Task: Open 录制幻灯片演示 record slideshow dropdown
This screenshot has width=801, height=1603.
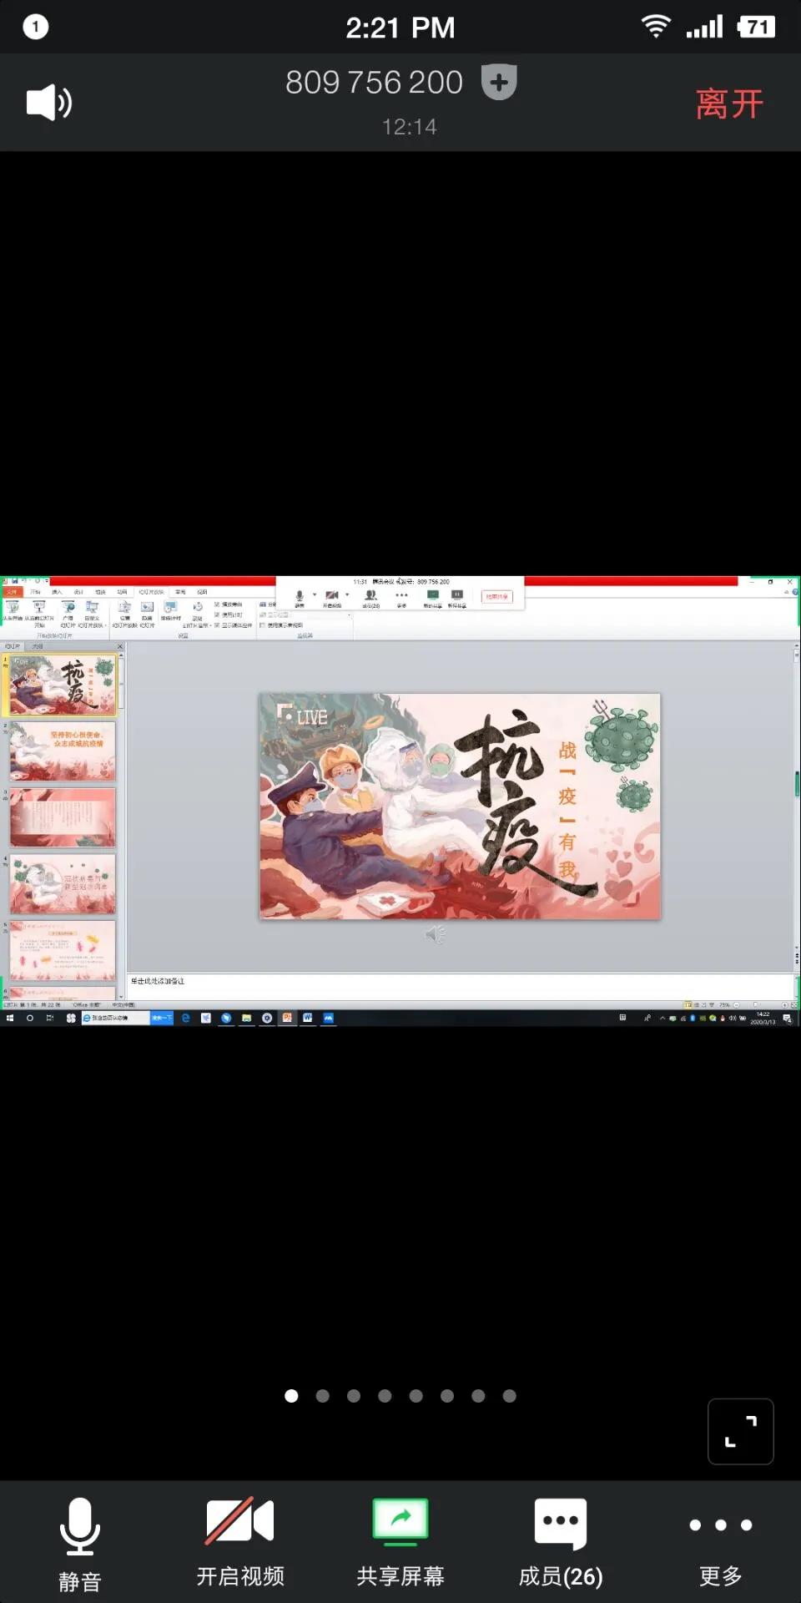Action: 198,614
